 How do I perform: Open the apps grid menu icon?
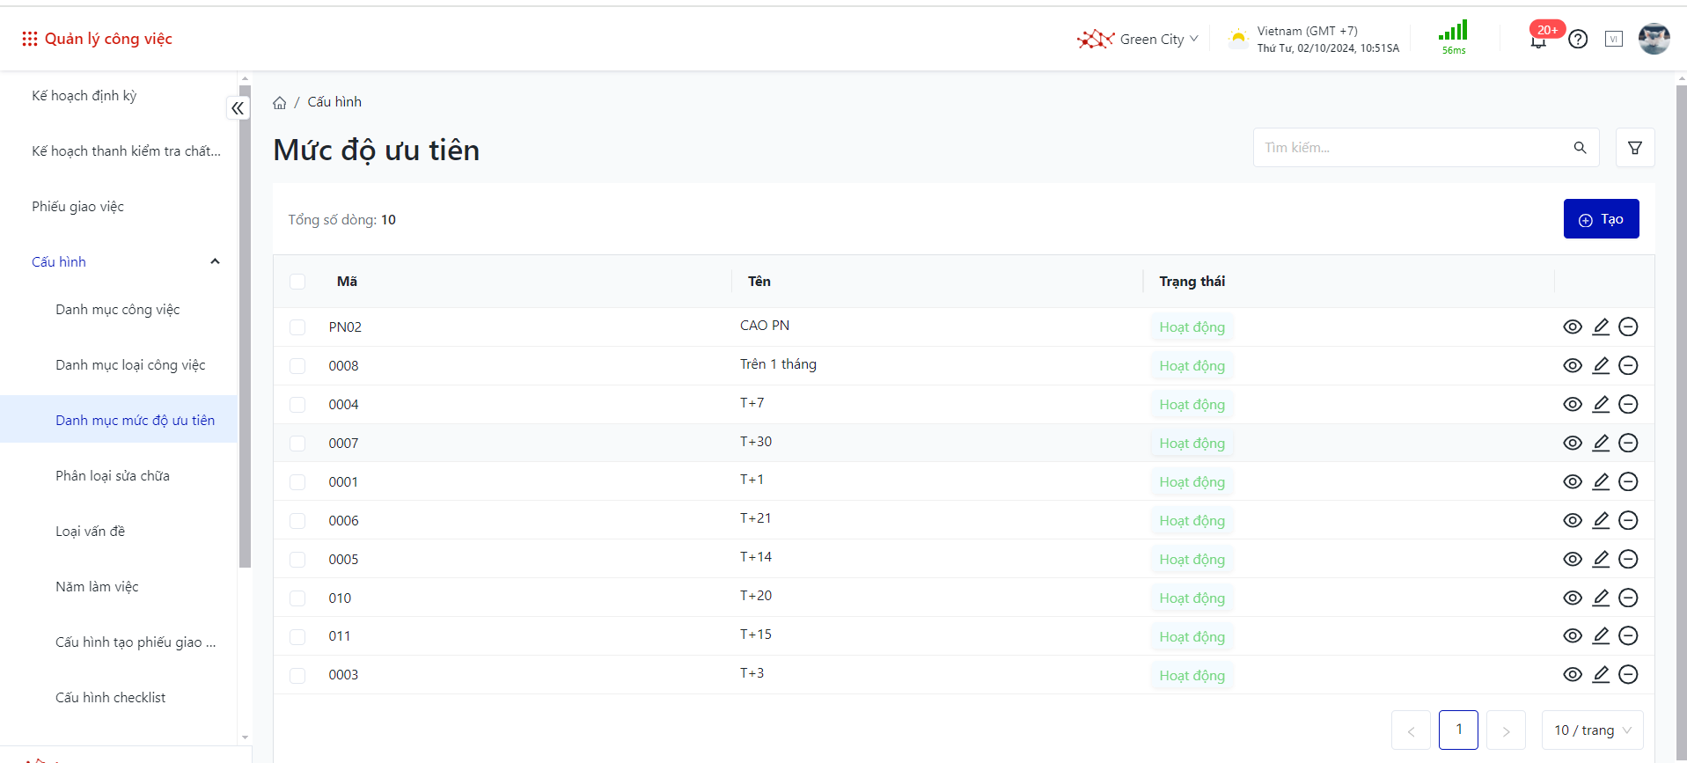point(29,39)
